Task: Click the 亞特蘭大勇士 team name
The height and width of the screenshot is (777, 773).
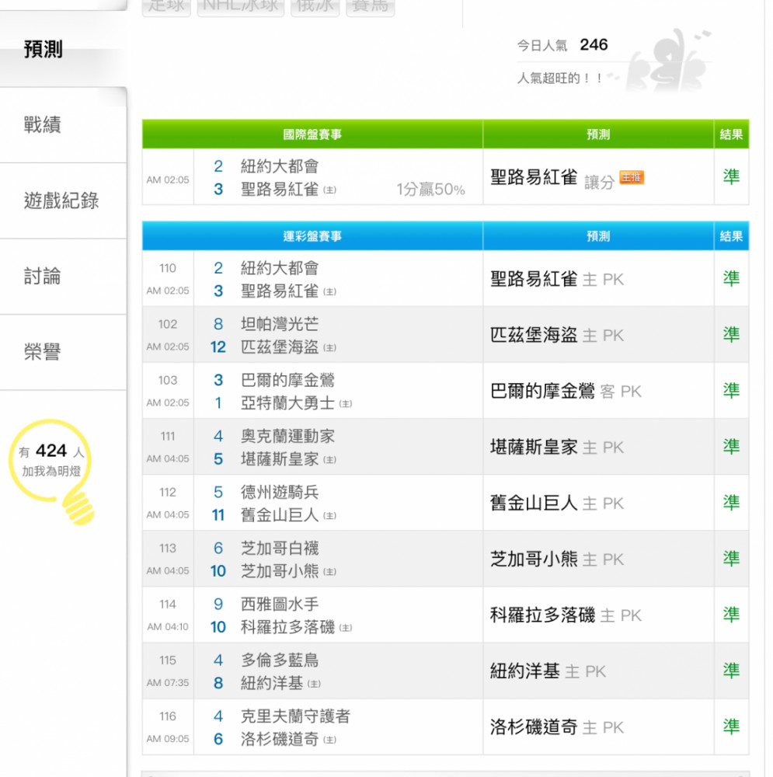Action: tap(288, 402)
